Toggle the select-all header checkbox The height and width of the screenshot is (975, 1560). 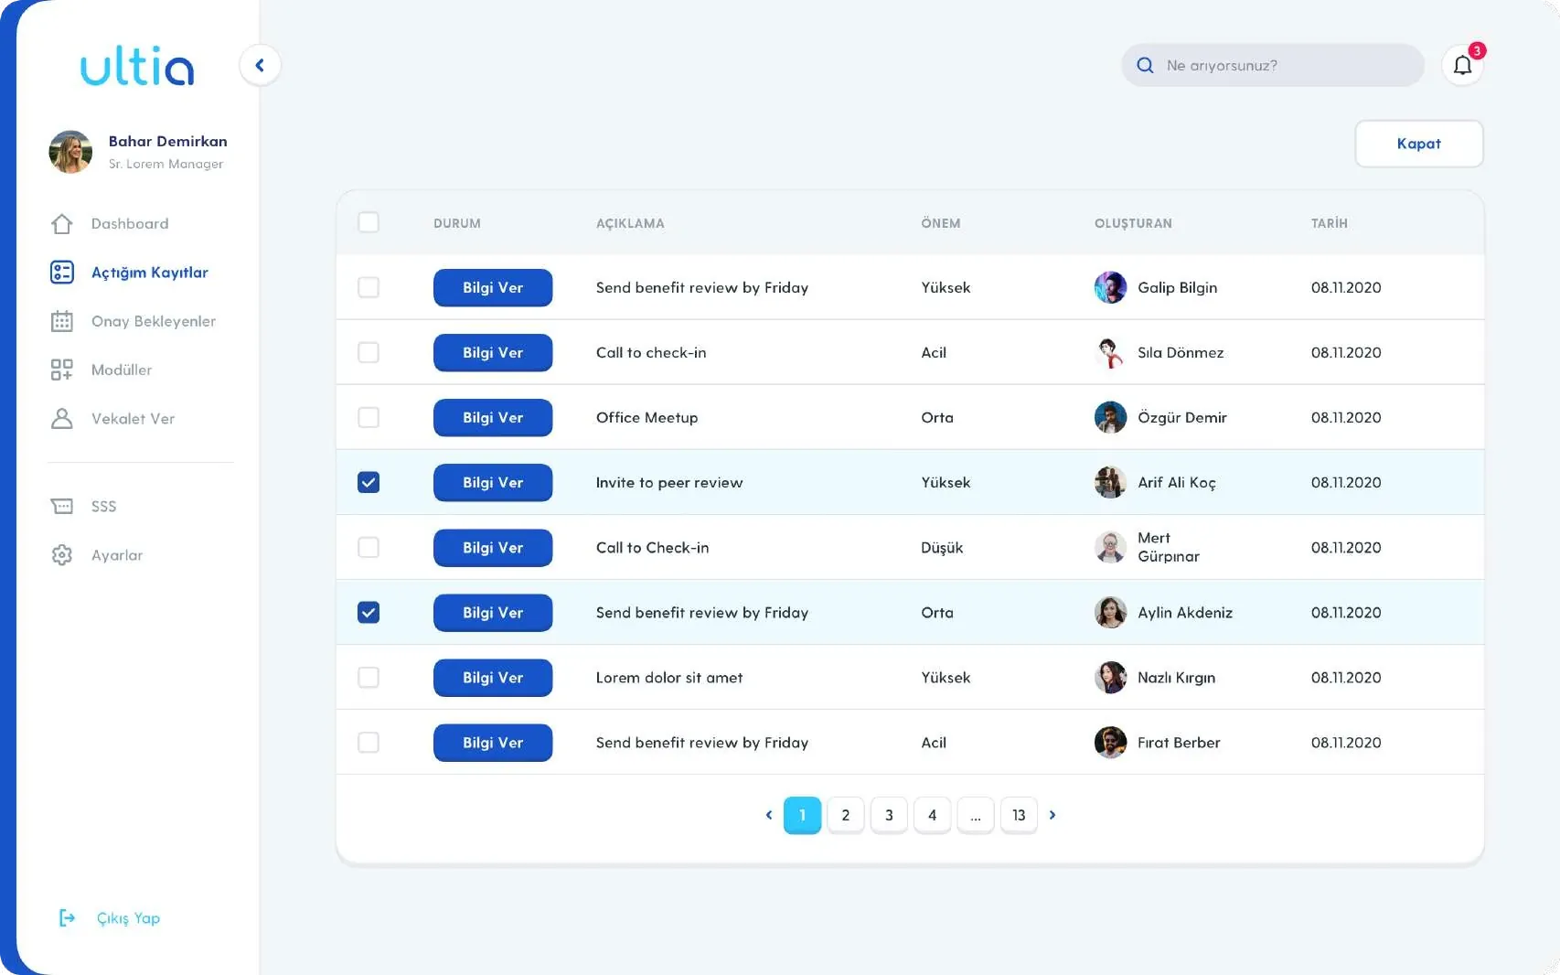[x=369, y=222]
